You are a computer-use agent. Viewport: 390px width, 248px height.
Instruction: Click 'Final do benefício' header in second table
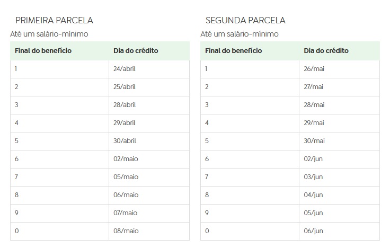233,51
